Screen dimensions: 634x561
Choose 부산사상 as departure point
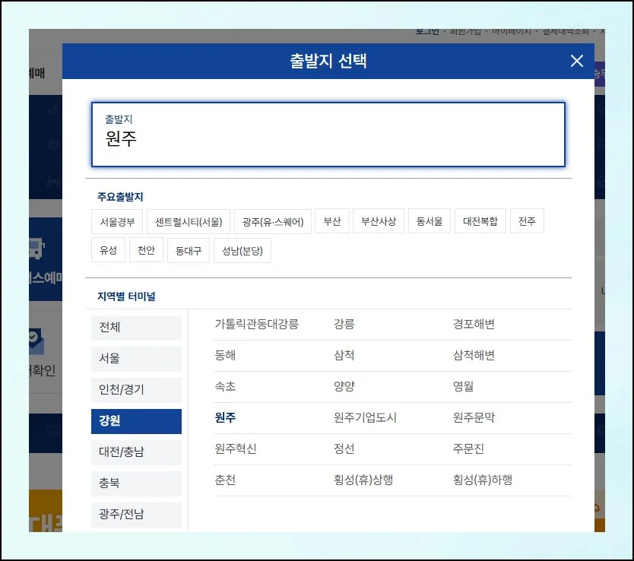[x=378, y=220]
